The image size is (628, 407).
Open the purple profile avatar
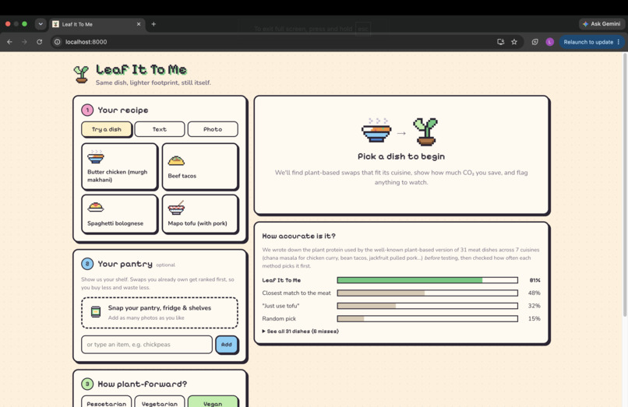point(549,41)
